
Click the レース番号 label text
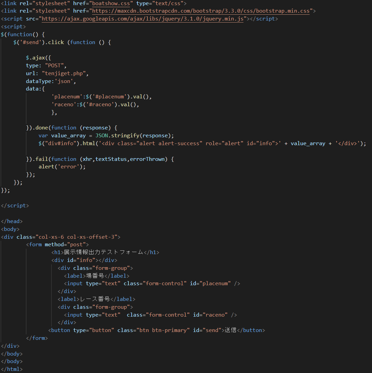(95, 299)
